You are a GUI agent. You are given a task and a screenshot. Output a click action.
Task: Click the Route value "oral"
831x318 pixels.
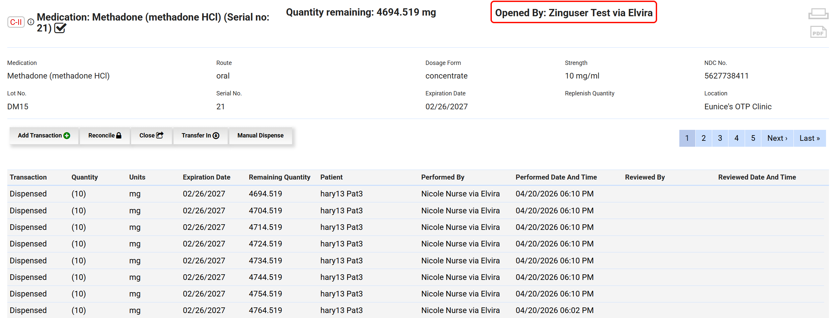pos(223,76)
